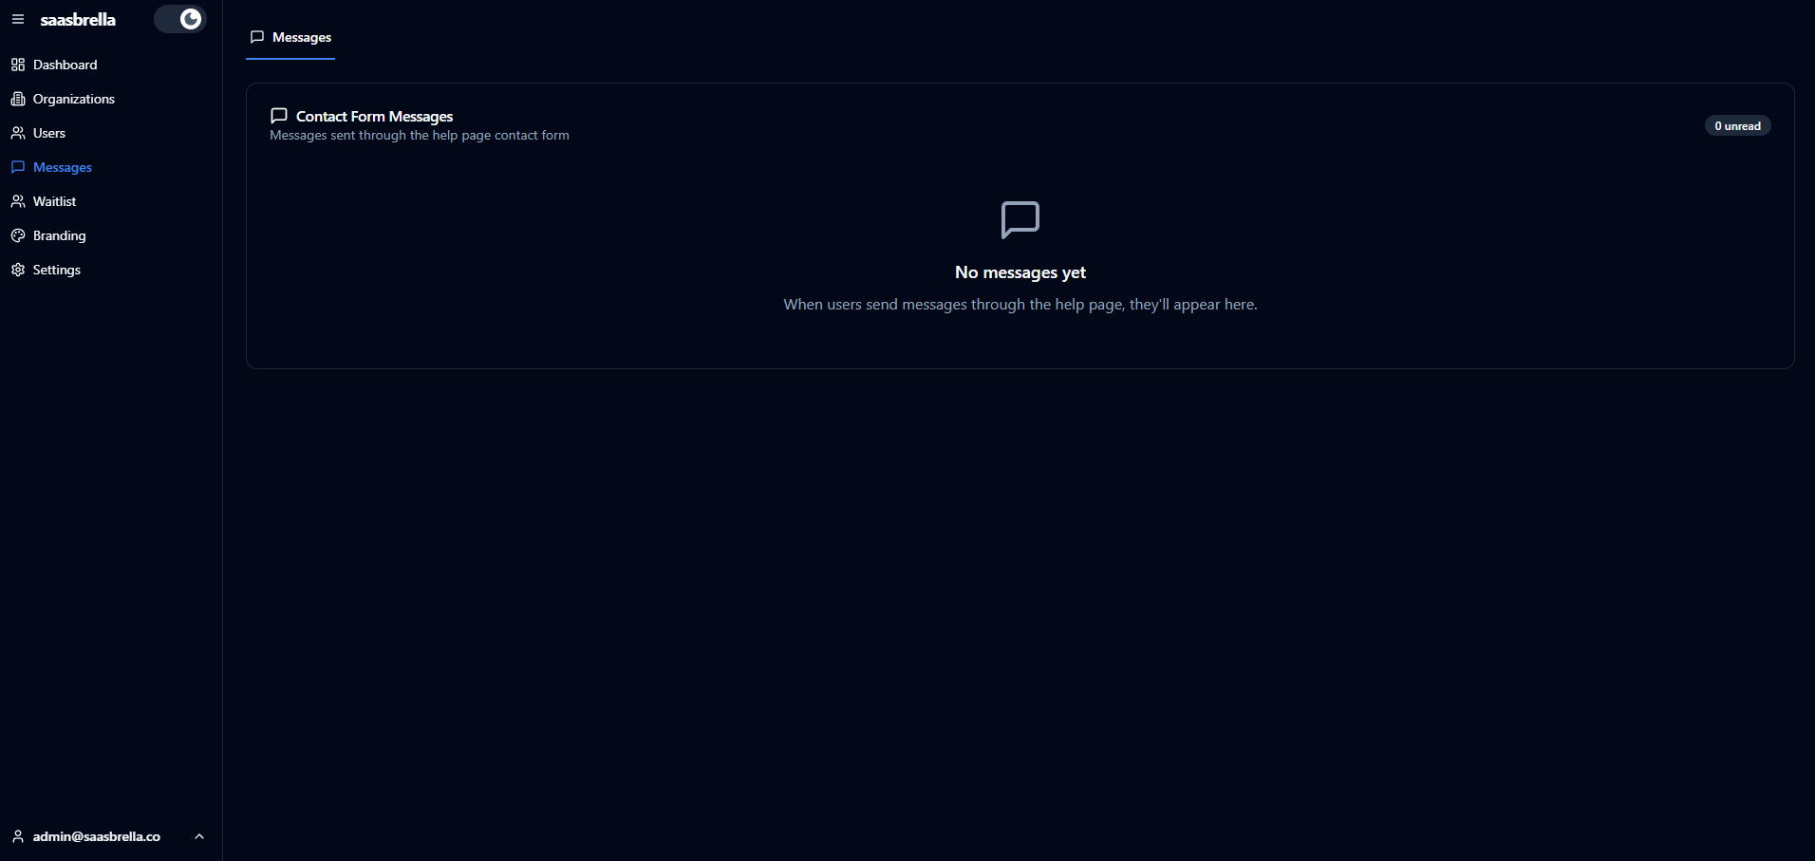Click the hamburger menu icon
1815x861 pixels.
tap(18, 19)
